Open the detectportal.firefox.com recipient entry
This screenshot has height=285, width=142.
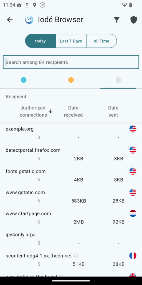pyautogui.click(x=71, y=154)
